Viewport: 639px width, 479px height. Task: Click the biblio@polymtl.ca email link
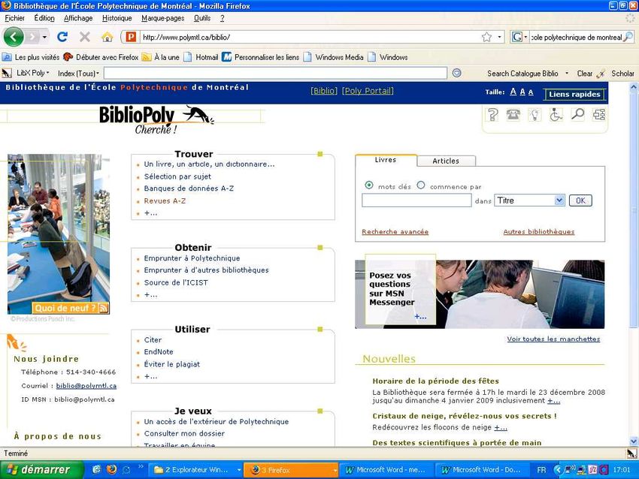86,385
